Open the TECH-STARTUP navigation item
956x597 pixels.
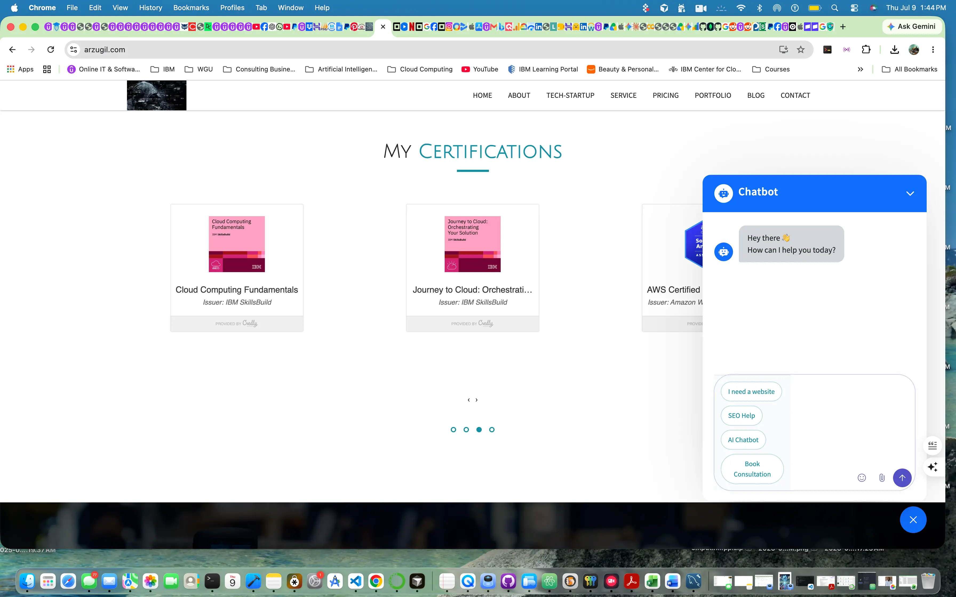pos(570,96)
